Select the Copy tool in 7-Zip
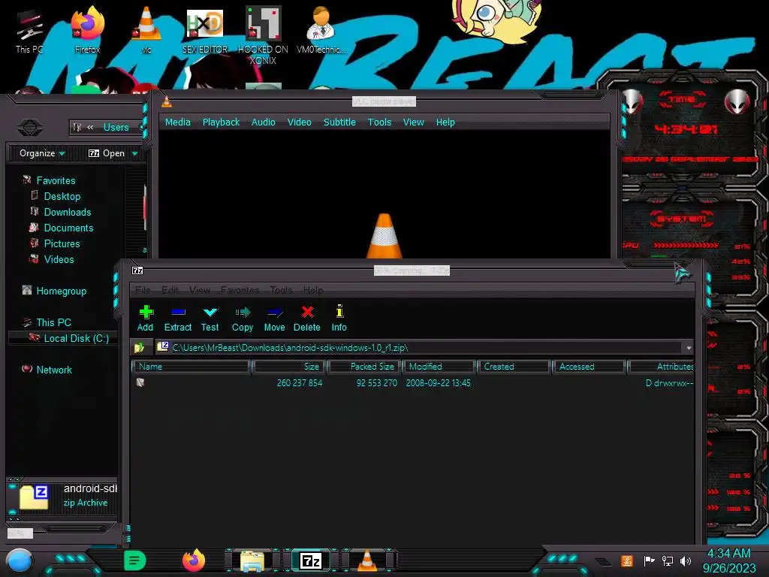769x577 pixels. pyautogui.click(x=243, y=318)
